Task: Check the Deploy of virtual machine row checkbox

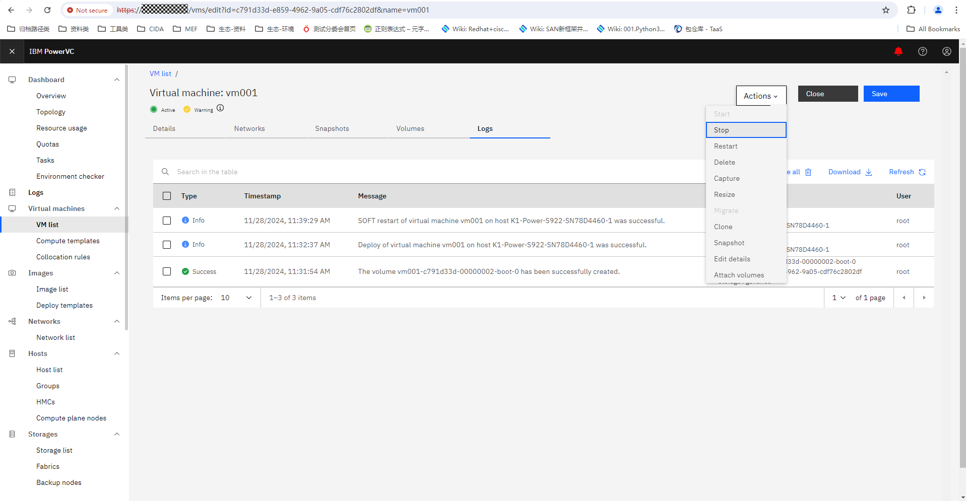Action: coord(167,245)
